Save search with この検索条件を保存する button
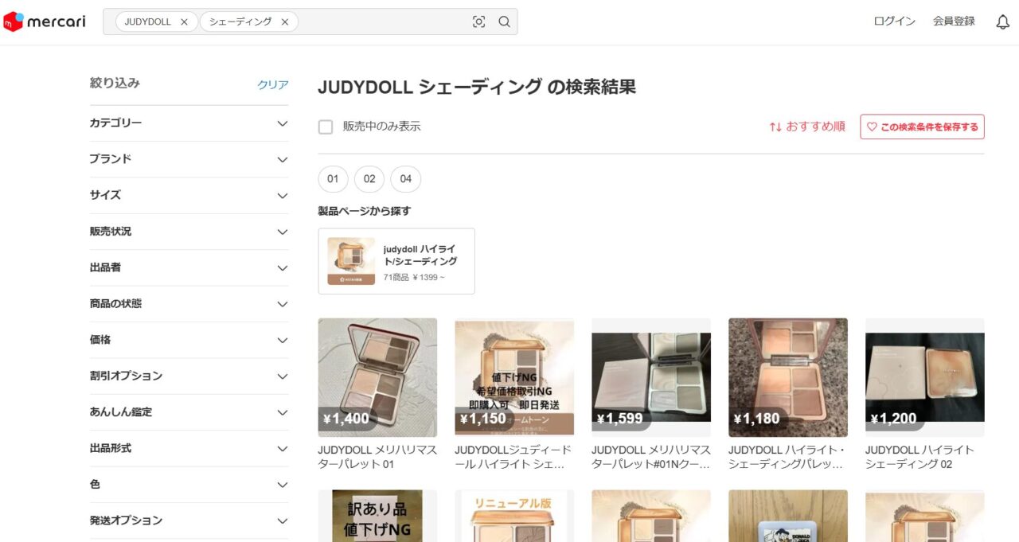This screenshot has height=542, width=1019. pos(922,127)
